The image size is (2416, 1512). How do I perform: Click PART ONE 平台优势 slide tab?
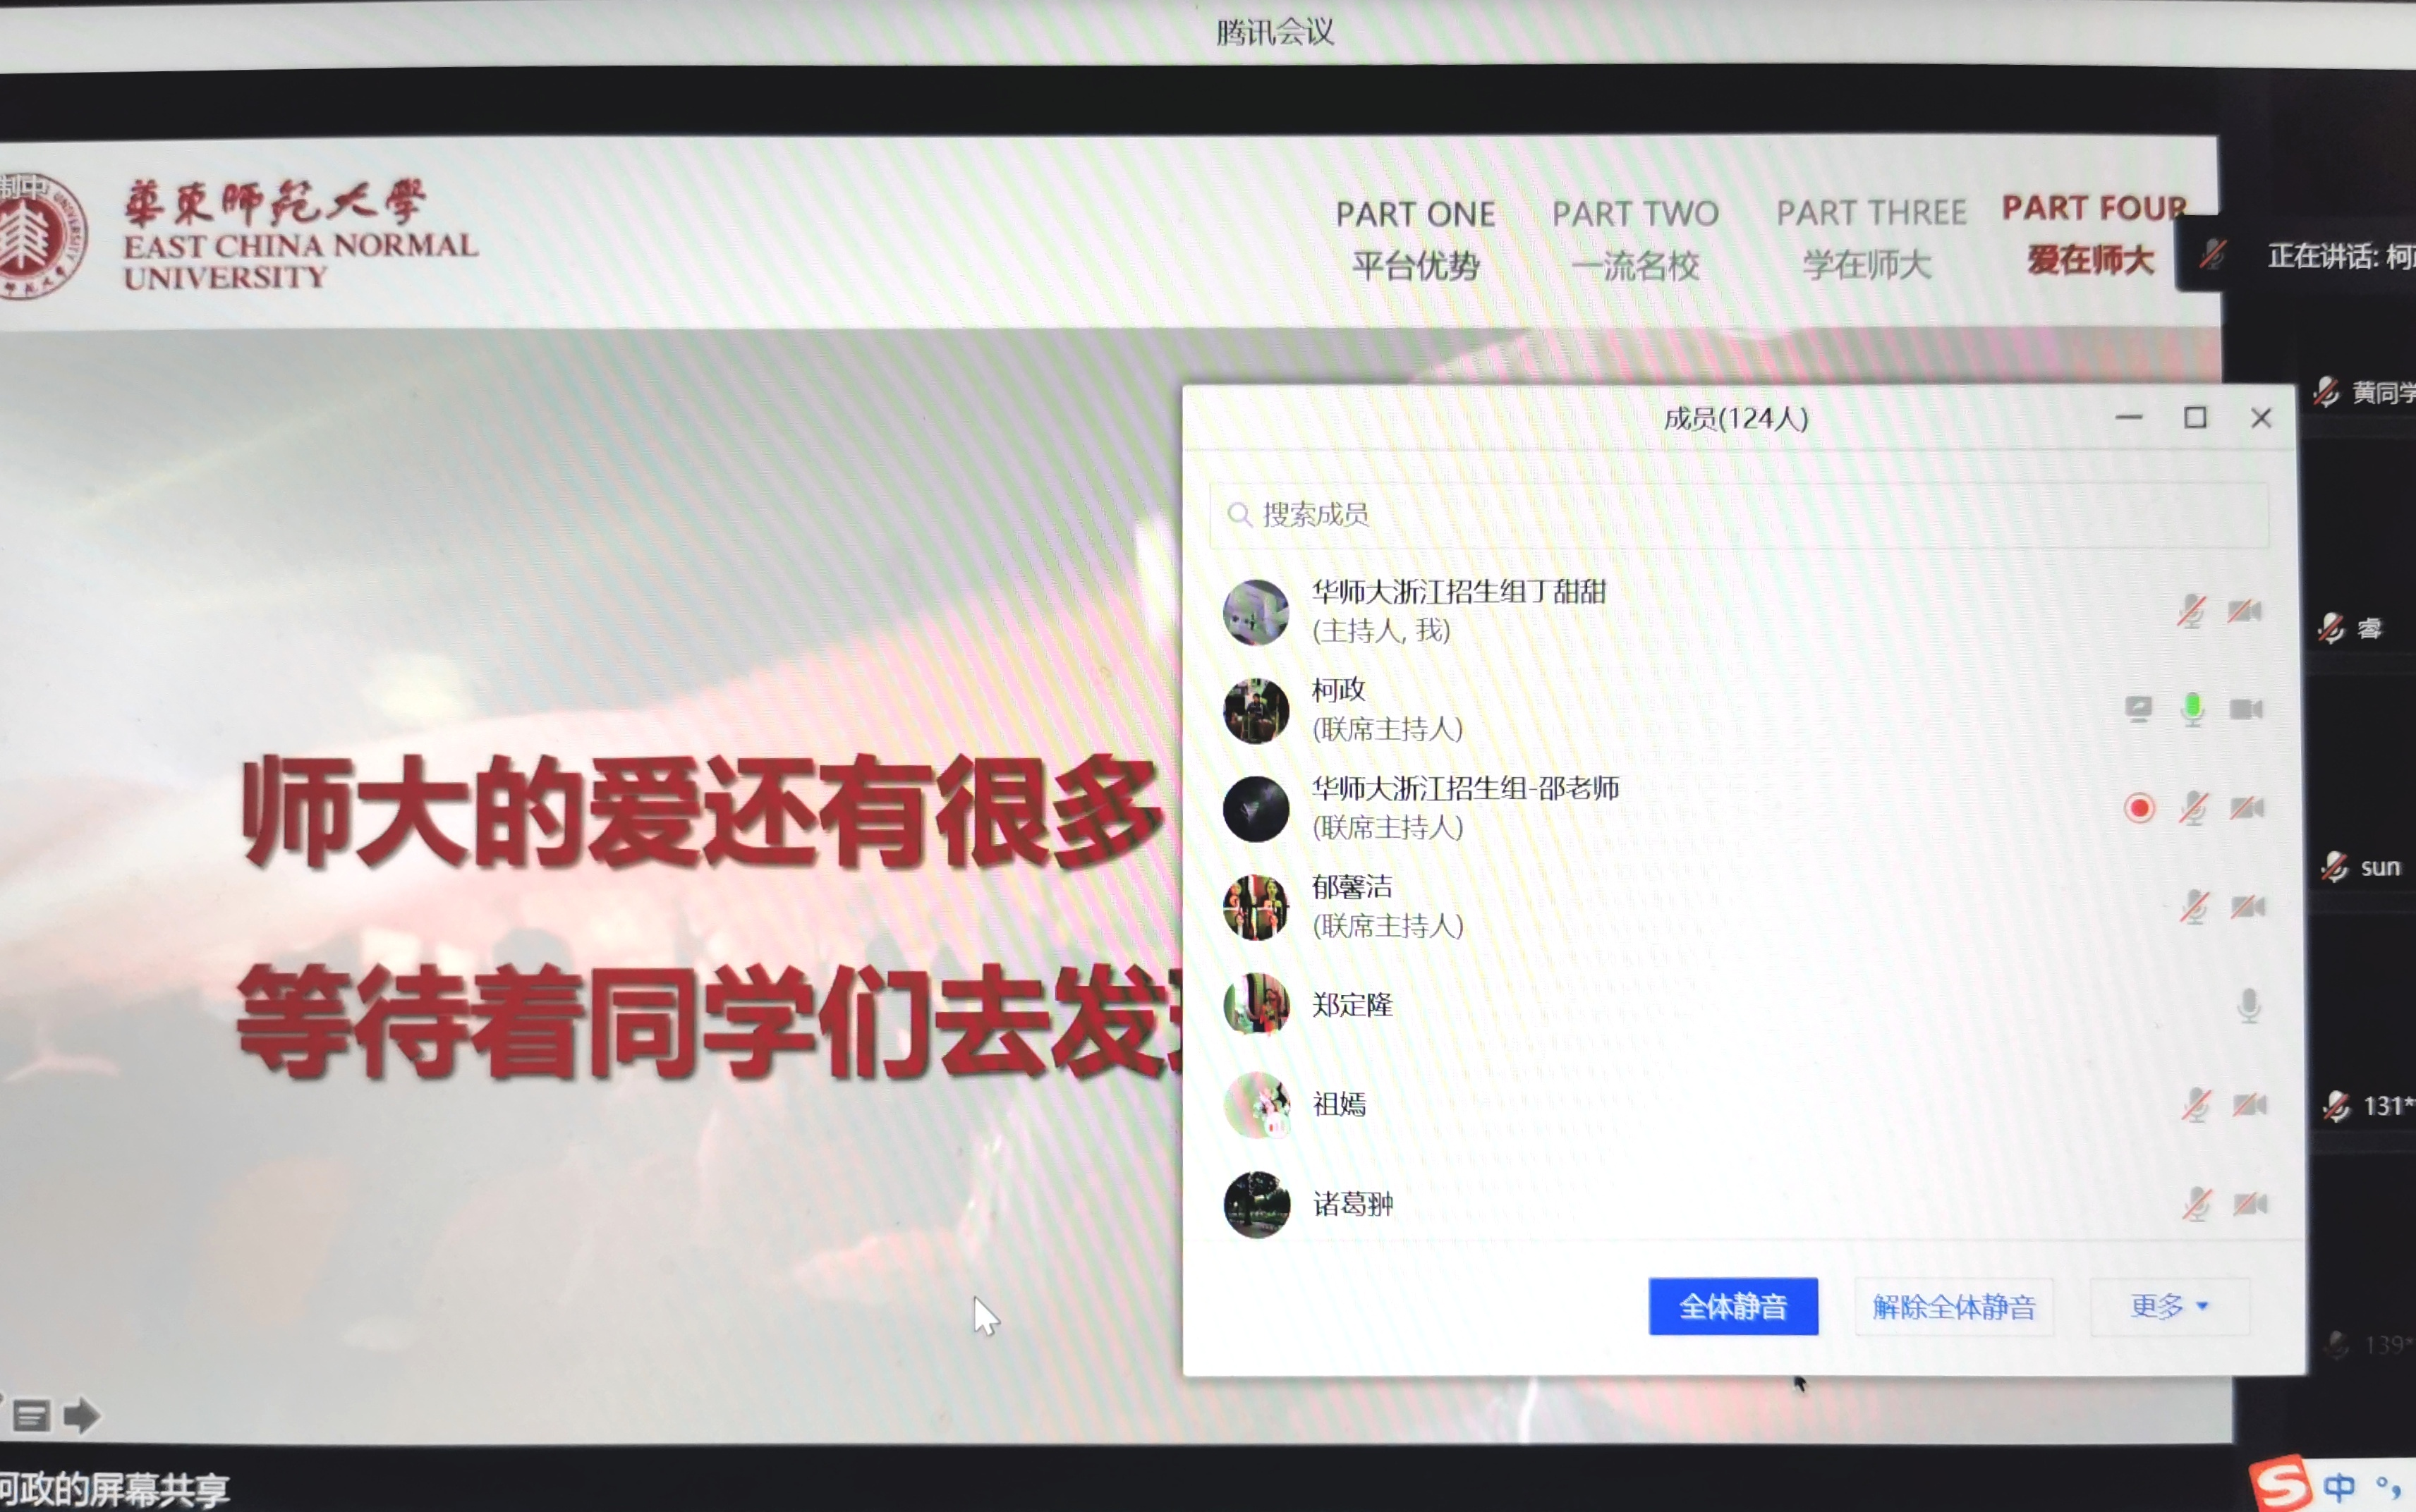point(1415,240)
